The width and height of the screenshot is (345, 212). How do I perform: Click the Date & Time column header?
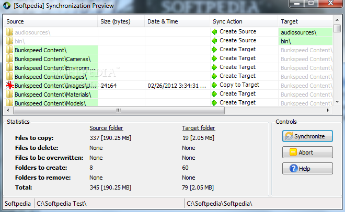(177, 21)
